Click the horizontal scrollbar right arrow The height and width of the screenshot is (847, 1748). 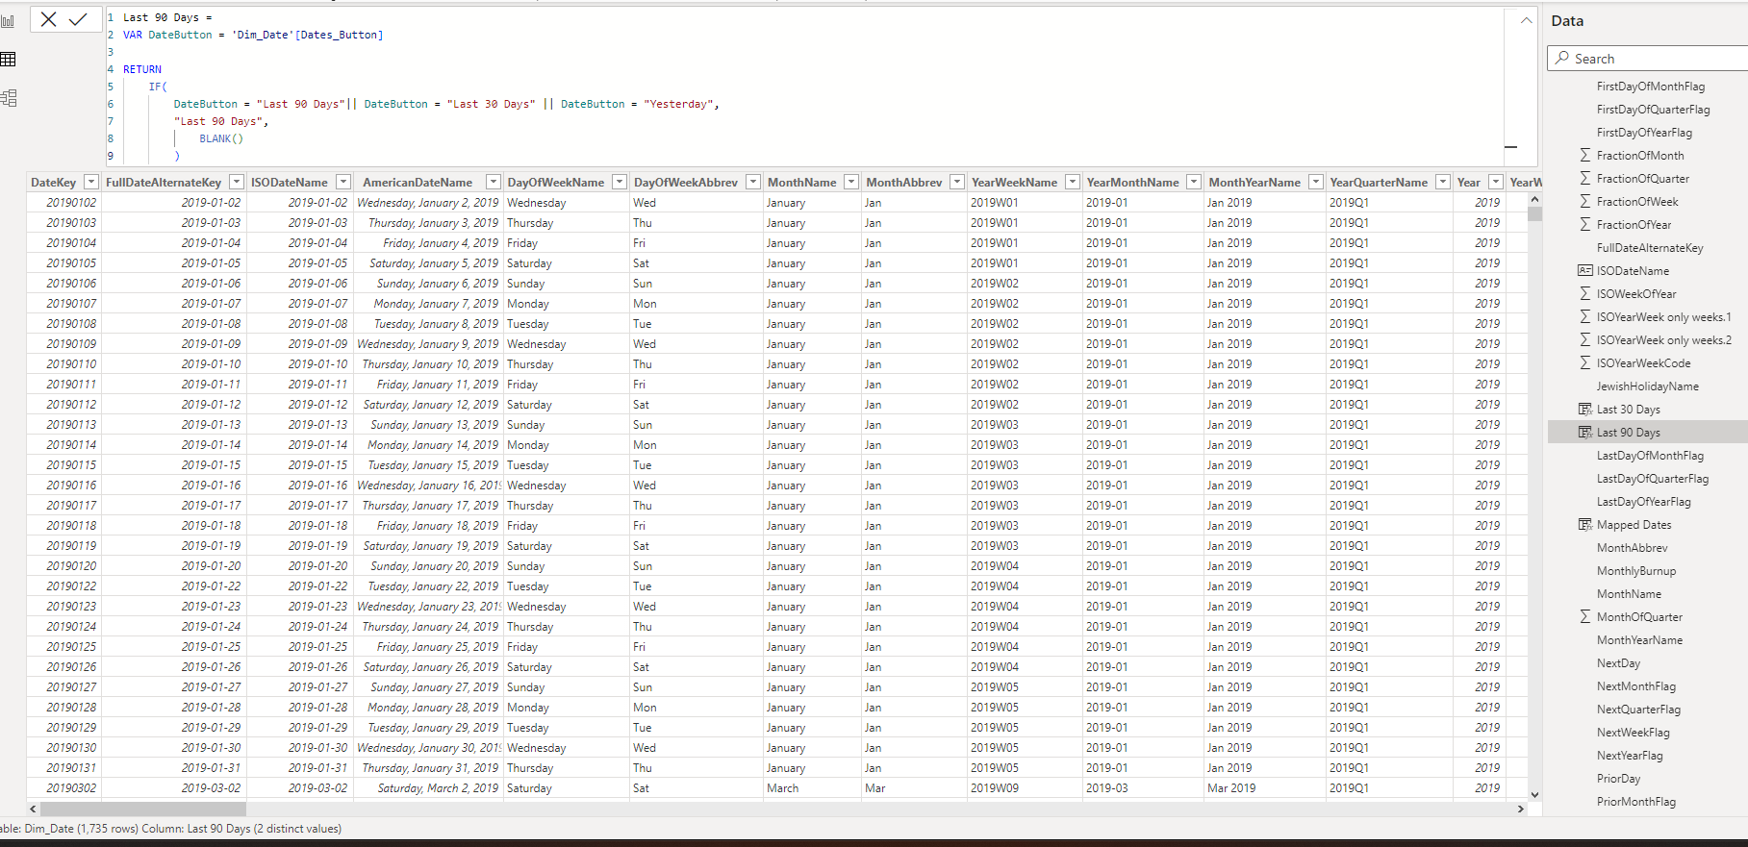[1520, 810]
